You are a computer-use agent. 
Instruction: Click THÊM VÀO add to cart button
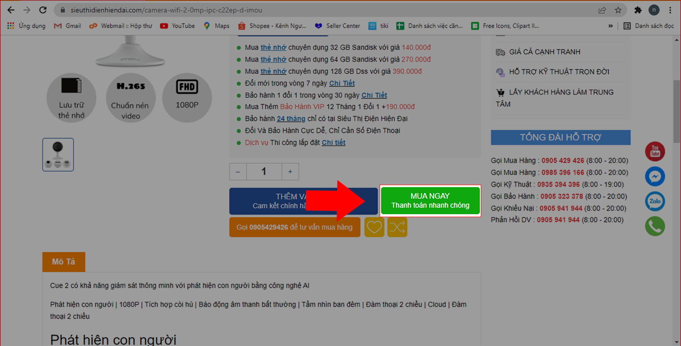point(303,201)
